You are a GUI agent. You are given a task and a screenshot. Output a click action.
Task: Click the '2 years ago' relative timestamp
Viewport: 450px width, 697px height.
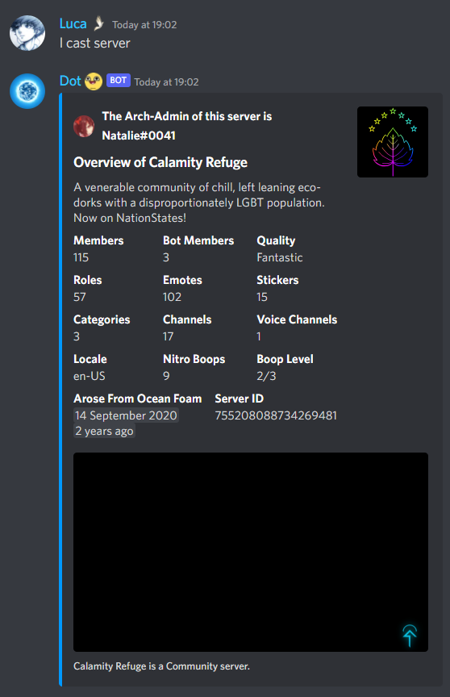tap(104, 431)
